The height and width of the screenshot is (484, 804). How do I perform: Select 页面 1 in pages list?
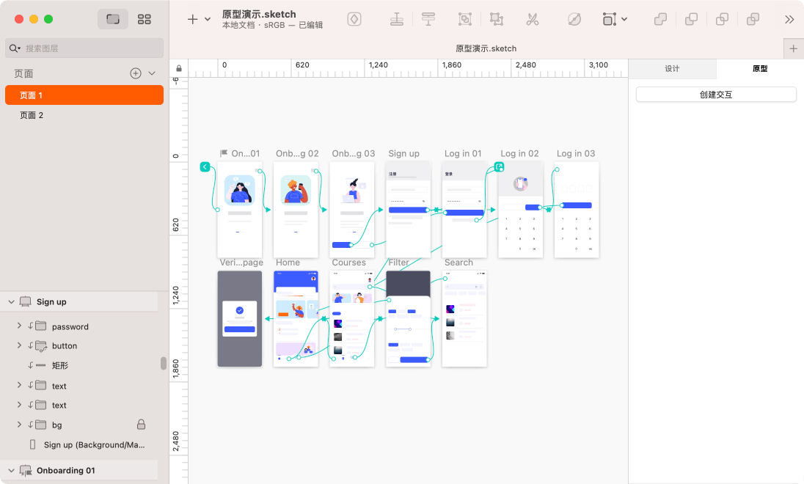(x=84, y=95)
